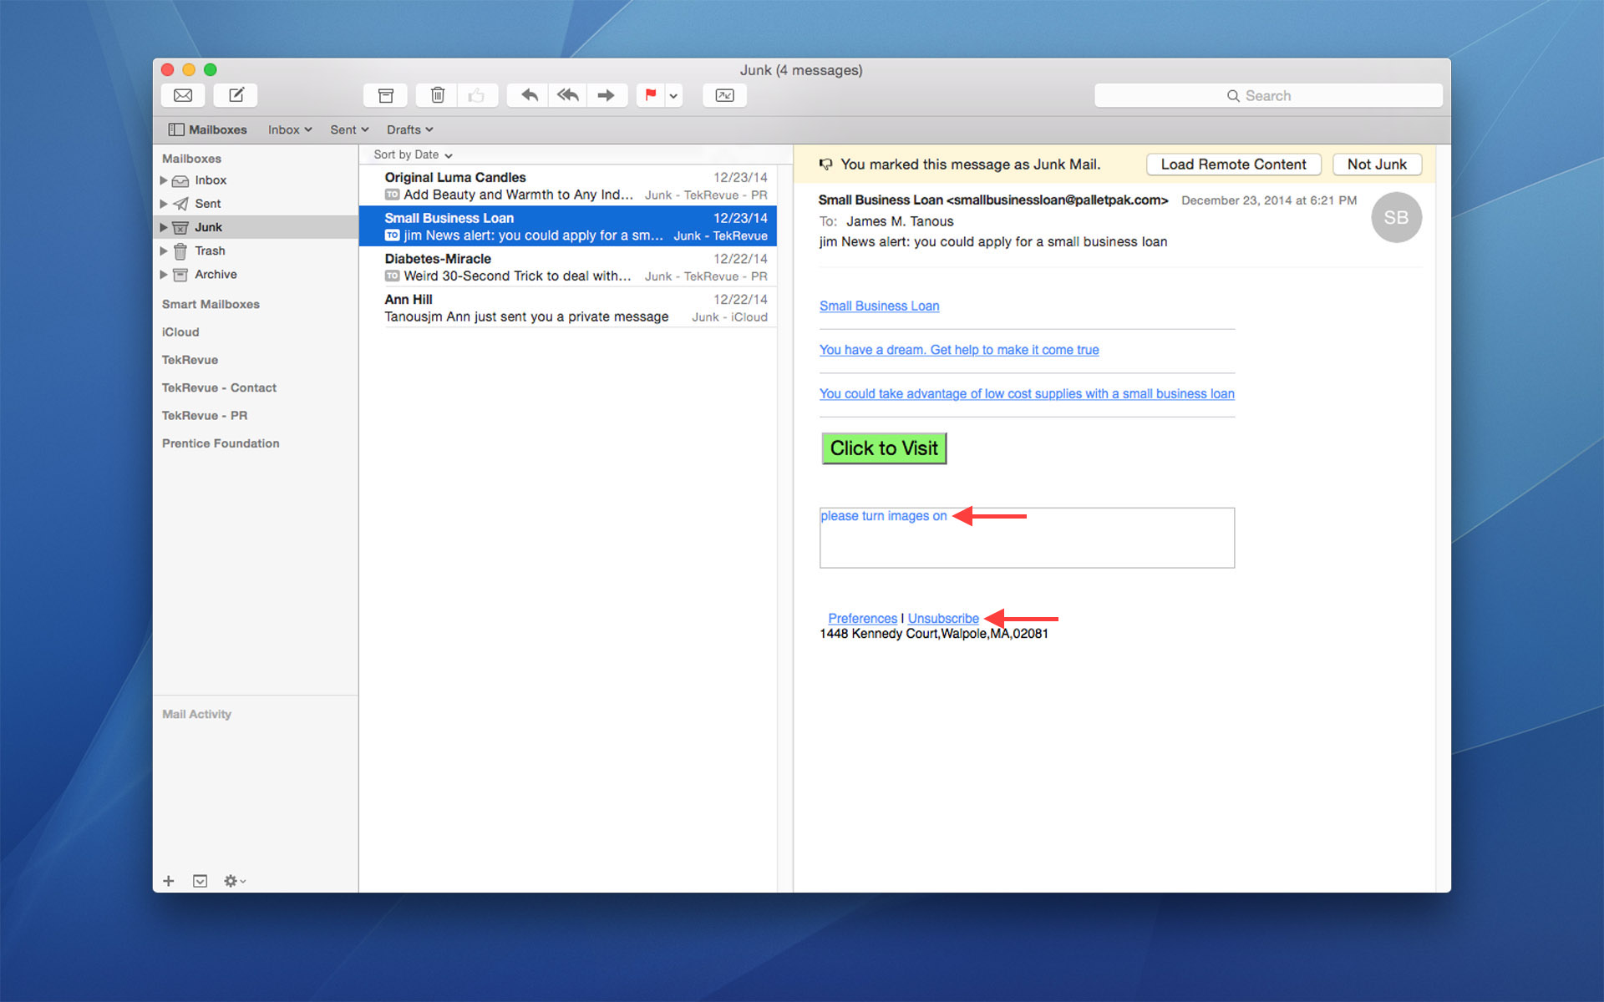1604x1002 pixels.
Task: Add a new mailbox with plus
Action: pyautogui.click(x=169, y=881)
